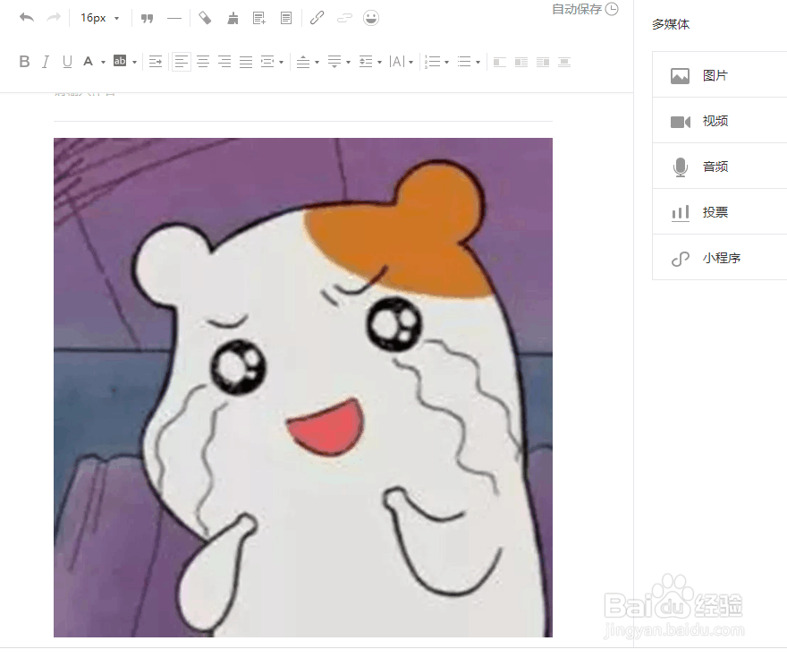The height and width of the screenshot is (658, 787).
Task: Expand the highlight color dropdown arrow
Action: click(x=134, y=63)
